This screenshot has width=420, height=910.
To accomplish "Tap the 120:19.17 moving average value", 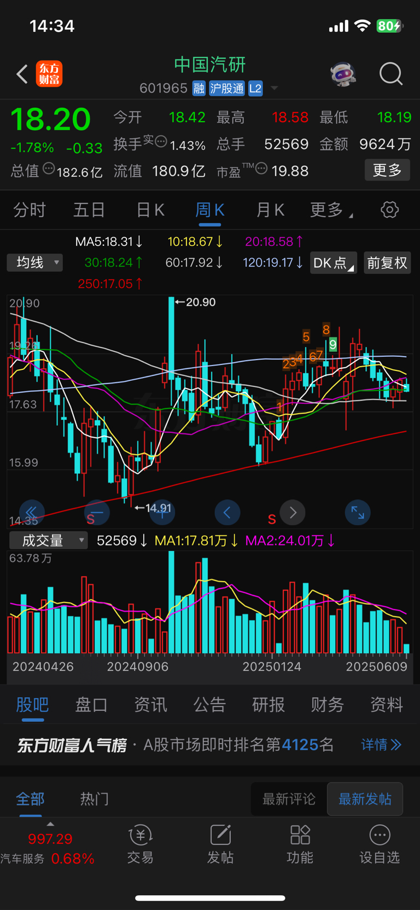I will pos(273,263).
